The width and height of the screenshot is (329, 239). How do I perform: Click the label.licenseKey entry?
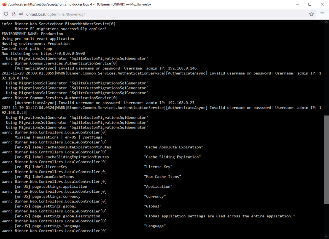(50, 167)
